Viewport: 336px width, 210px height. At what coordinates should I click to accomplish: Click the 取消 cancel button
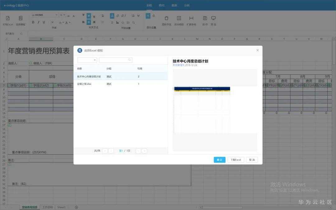coord(252,160)
